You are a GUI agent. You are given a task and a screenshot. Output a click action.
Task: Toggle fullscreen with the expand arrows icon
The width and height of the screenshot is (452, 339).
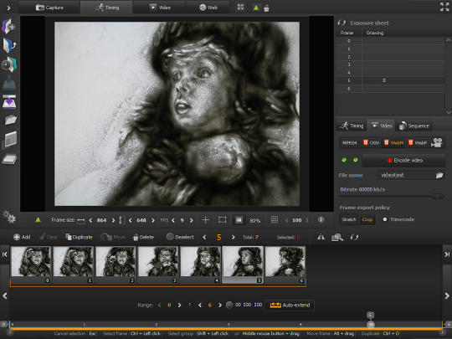pyautogui.click(x=444, y=7)
